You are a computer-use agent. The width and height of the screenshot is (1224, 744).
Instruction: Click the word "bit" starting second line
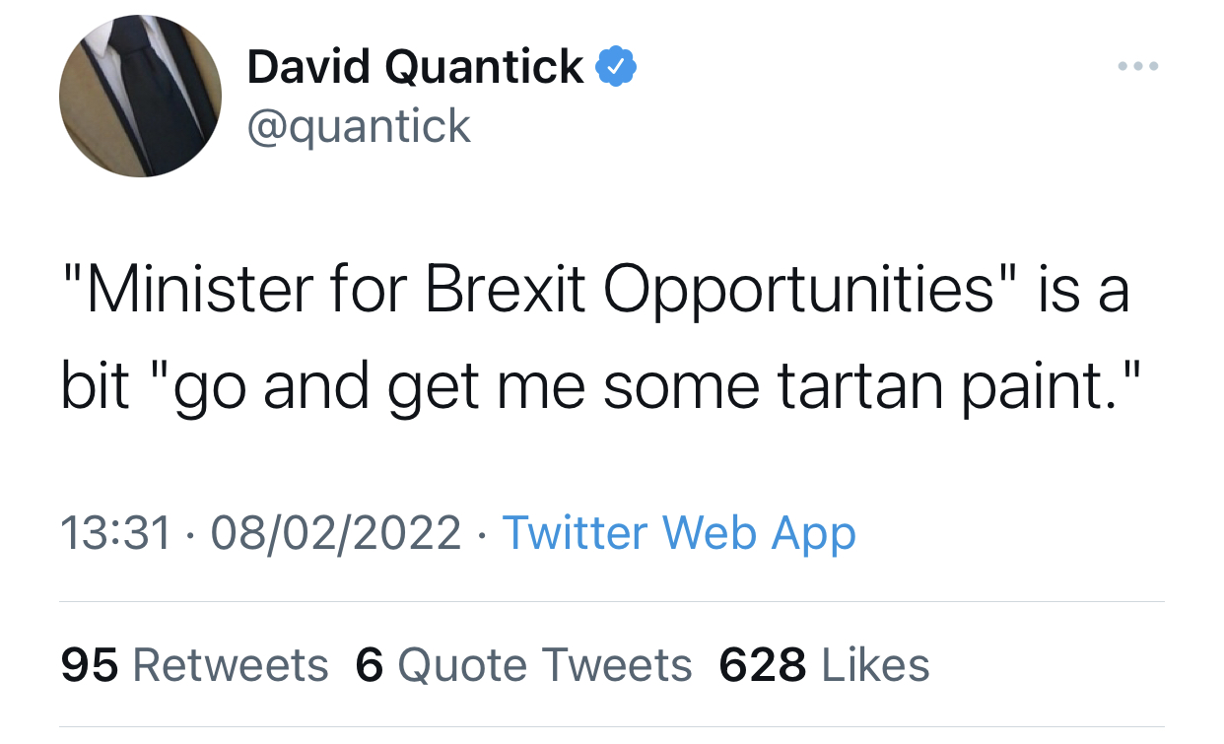[95, 388]
